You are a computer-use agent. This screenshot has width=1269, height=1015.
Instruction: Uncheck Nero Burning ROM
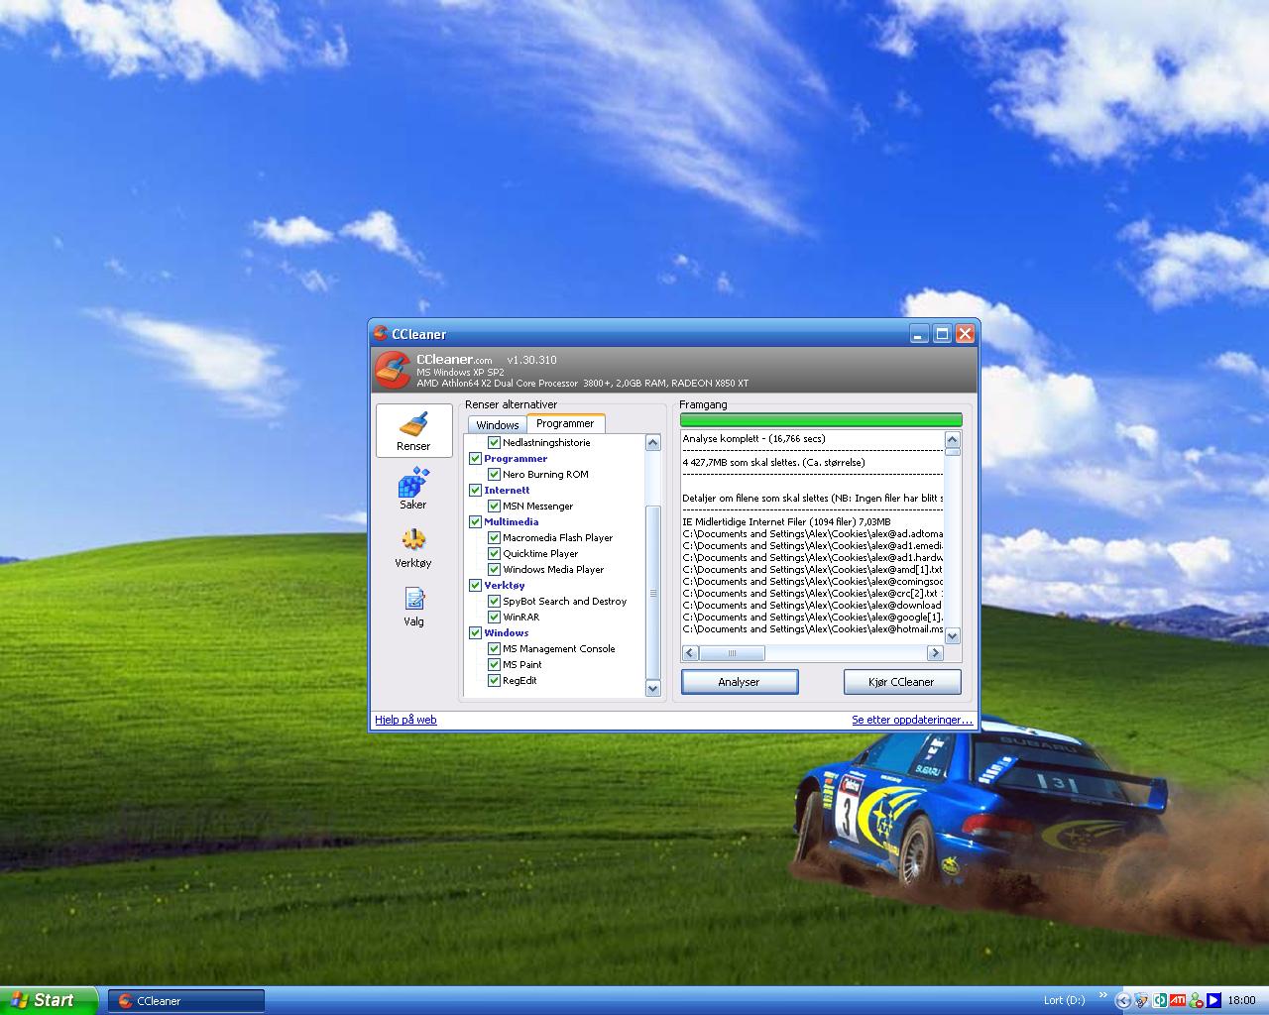click(494, 474)
